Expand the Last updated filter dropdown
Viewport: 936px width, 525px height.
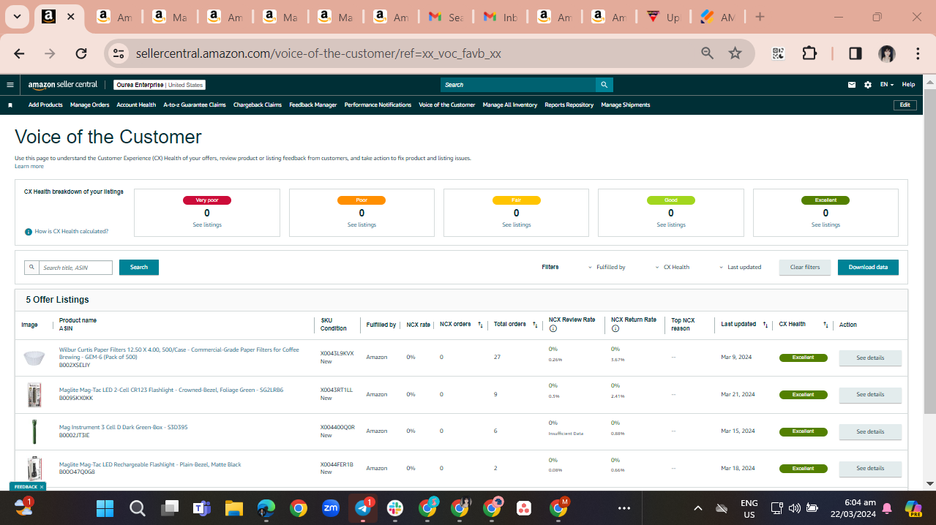click(740, 268)
